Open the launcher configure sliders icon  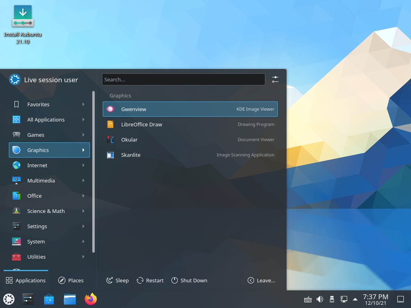(275, 79)
